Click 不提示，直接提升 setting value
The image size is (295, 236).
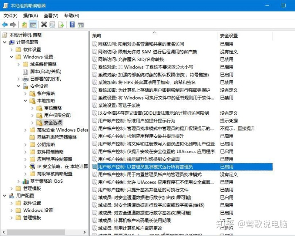[x=237, y=129]
